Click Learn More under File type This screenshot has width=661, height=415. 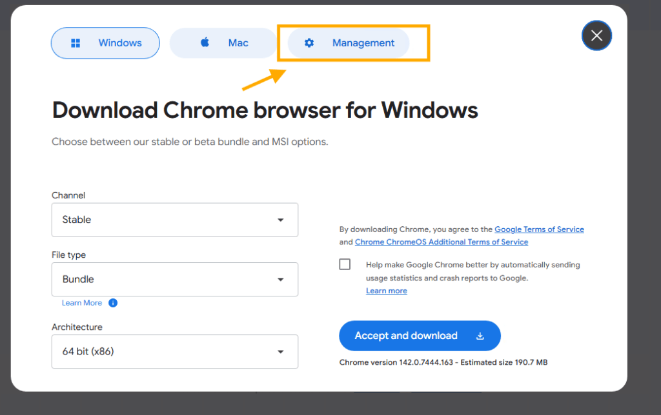[x=82, y=303]
